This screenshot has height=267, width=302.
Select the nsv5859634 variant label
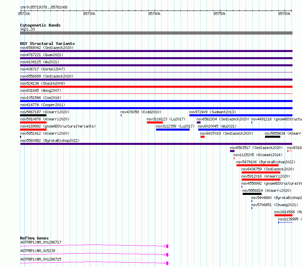tap(283, 133)
